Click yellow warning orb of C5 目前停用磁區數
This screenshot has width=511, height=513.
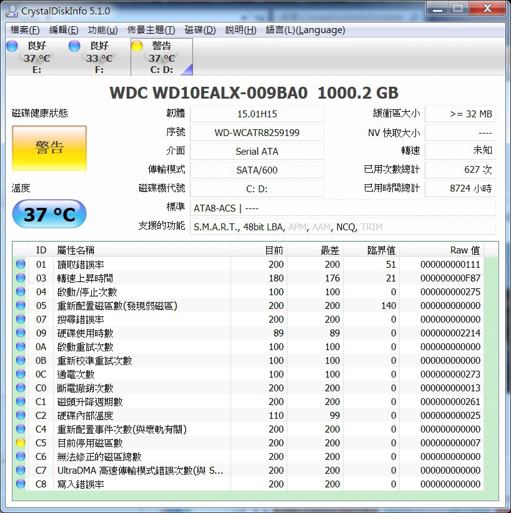click(21, 442)
